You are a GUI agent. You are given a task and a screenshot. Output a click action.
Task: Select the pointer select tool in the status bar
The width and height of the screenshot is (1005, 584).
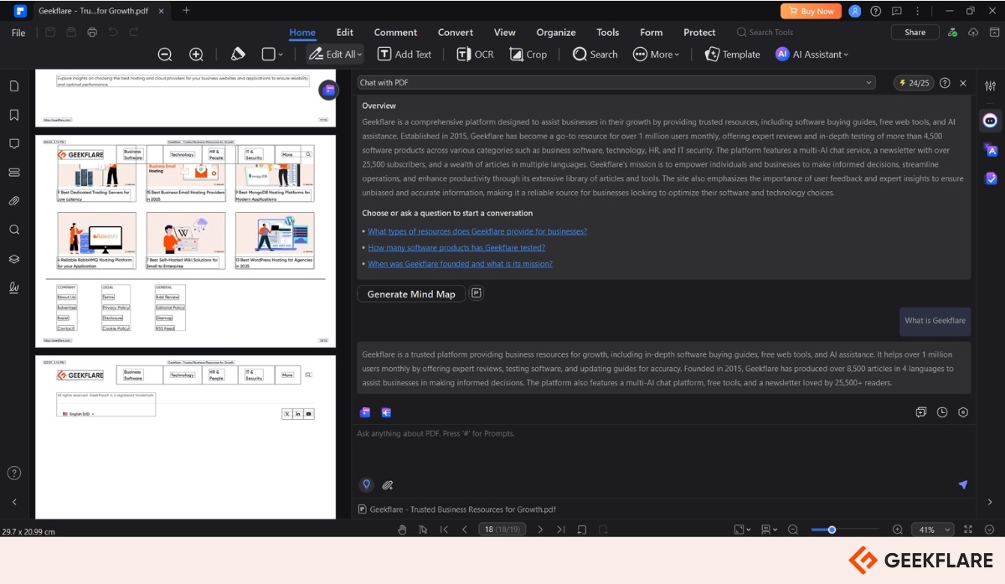[423, 530]
